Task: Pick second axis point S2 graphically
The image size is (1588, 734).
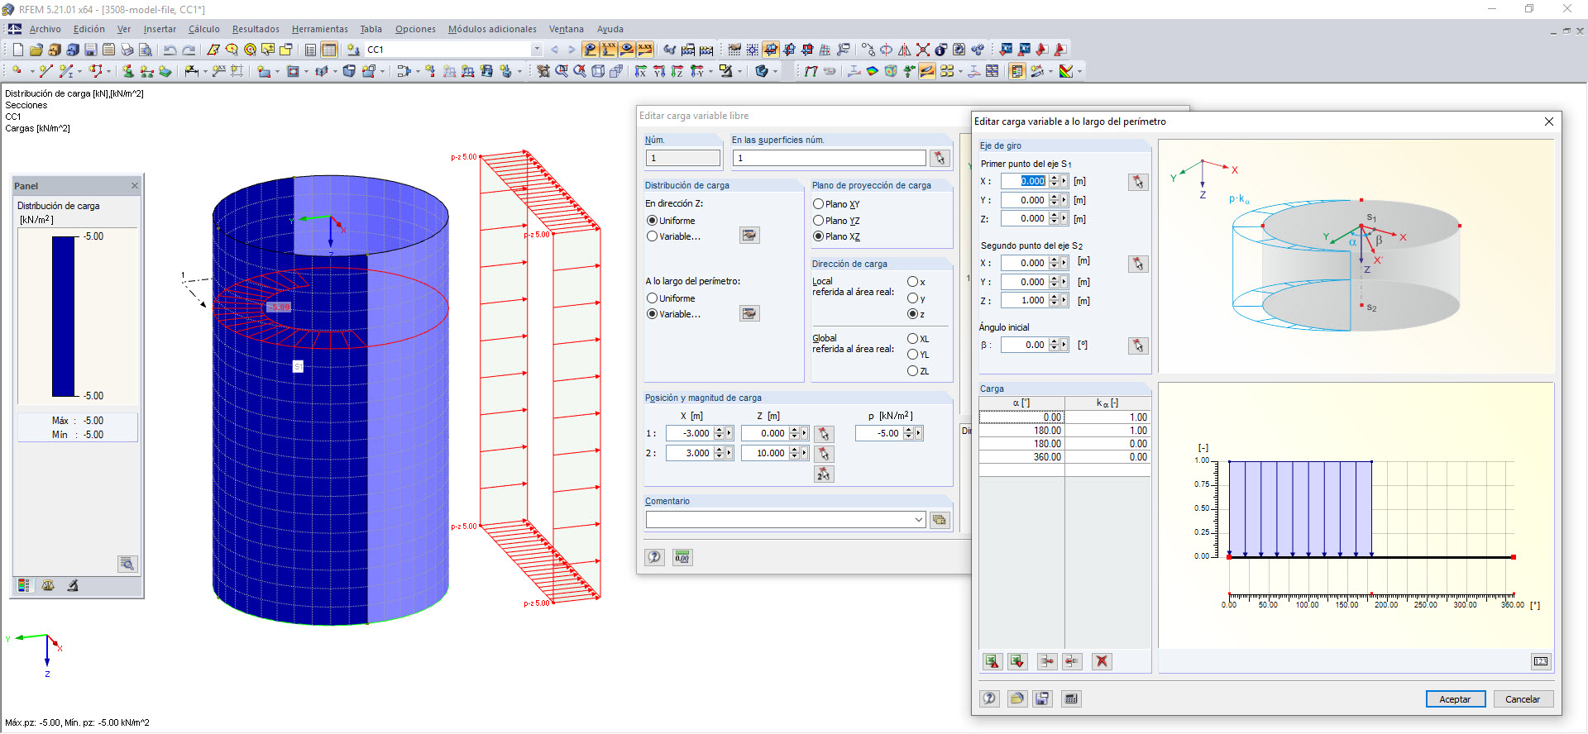Action: [x=1138, y=264]
